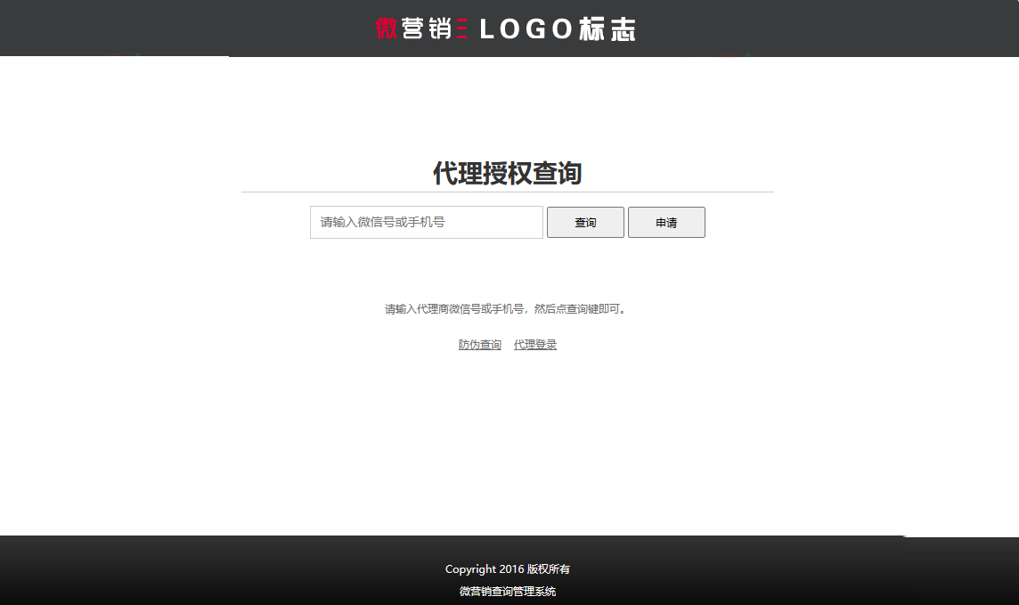Click the 微营销查询管理系统 footer text
This screenshot has width=1019, height=605.
point(508,592)
